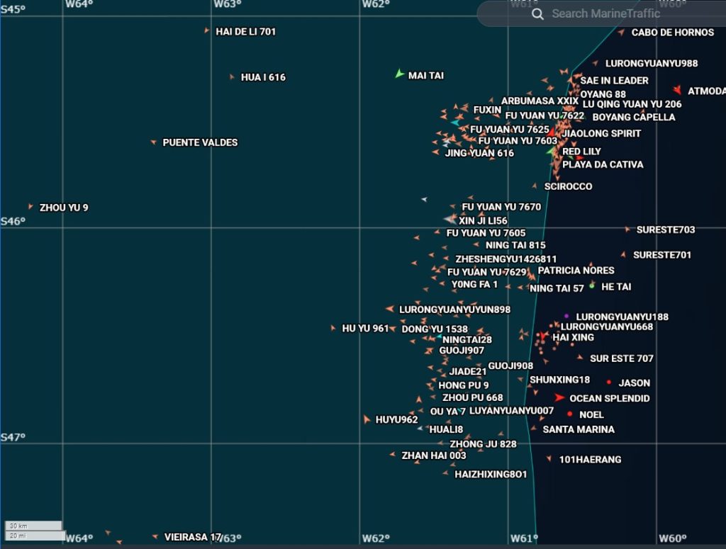The width and height of the screenshot is (726, 549).
Task: Select the red ATMODA vessel marker
Action: (x=678, y=90)
